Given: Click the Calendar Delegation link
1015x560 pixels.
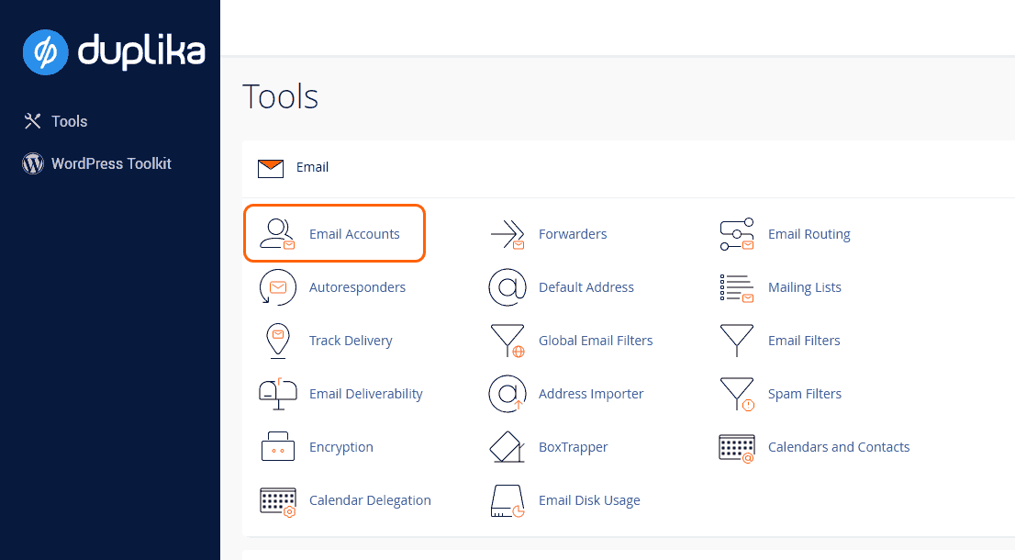Looking at the screenshot, I should pos(370,500).
